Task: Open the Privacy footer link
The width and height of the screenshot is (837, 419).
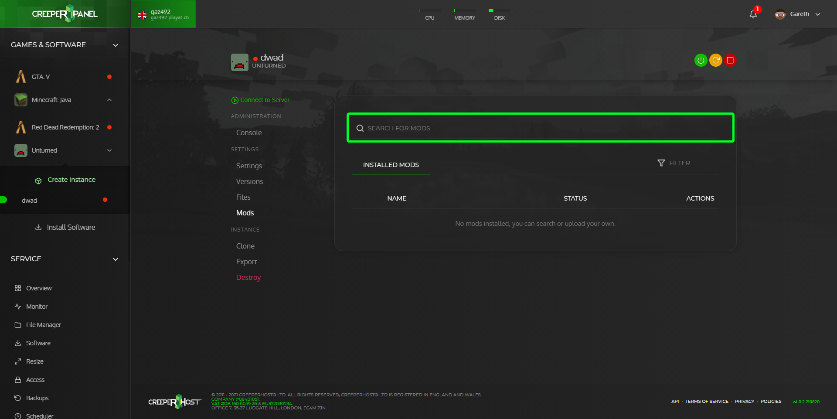Action: pyautogui.click(x=745, y=402)
